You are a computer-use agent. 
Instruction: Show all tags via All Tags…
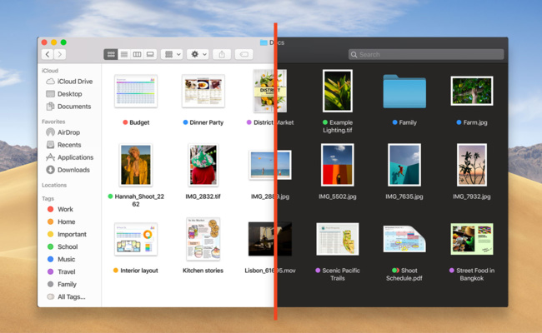click(x=71, y=296)
